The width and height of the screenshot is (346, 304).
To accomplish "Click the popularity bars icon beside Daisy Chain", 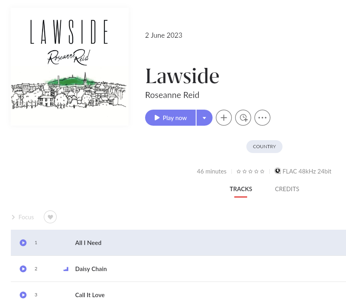I will [x=66, y=269].
